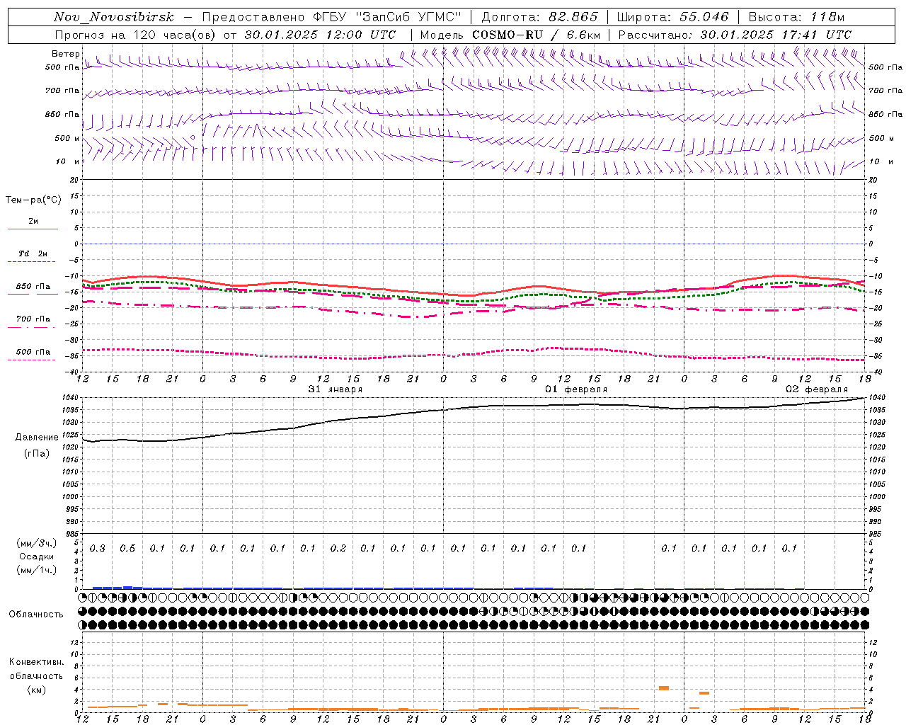Viewport: 906px width, 725px height.
Task: Click the '700 гПа' temperature legend entry
Action: tap(33, 319)
